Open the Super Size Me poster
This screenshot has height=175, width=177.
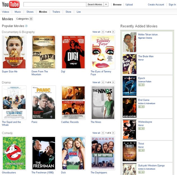point(14,52)
